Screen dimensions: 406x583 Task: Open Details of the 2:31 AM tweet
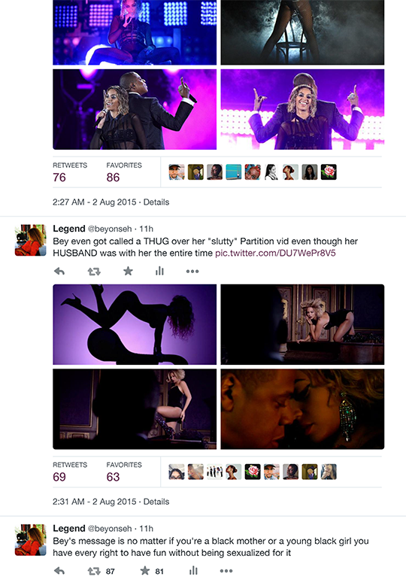point(156,502)
